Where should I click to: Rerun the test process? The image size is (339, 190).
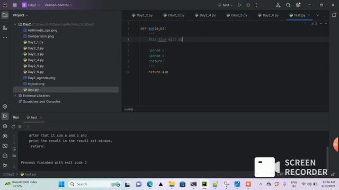coord(13,127)
